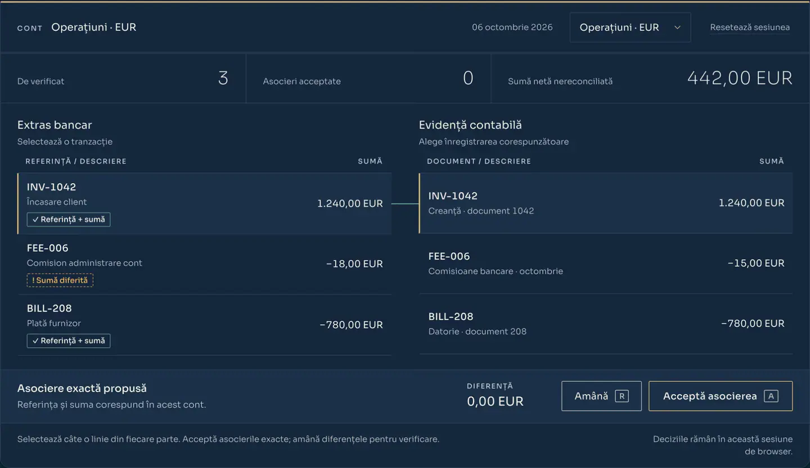This screenshot has height=468, width=810.
Task: Click the Extras bancar heading
Action: click(55, 125)
